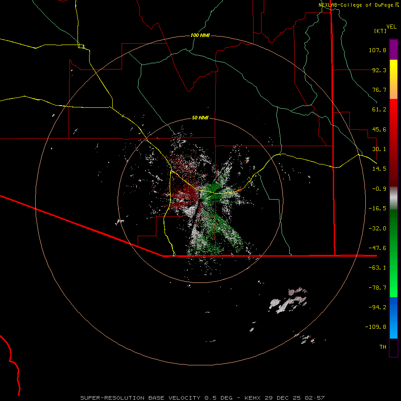Click the -94.2 velocity scale value
The image size is (401, 401).
point(377,307)
